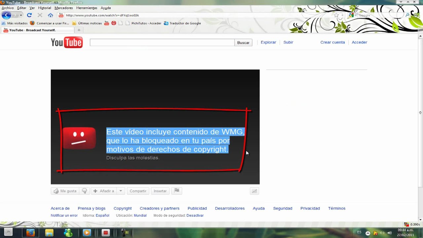423x238 pixels.
Task: Click Copyright footer link
Action: click(x=123, y=209)
